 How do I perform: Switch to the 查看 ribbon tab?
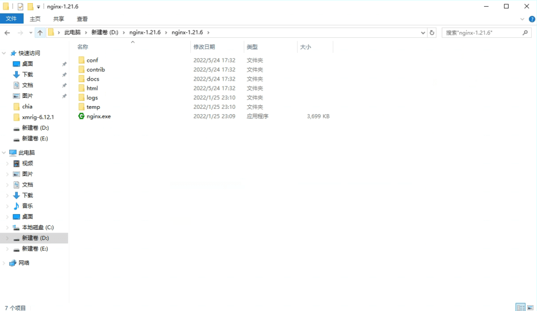pyautogui.click(x=81, y=18)
